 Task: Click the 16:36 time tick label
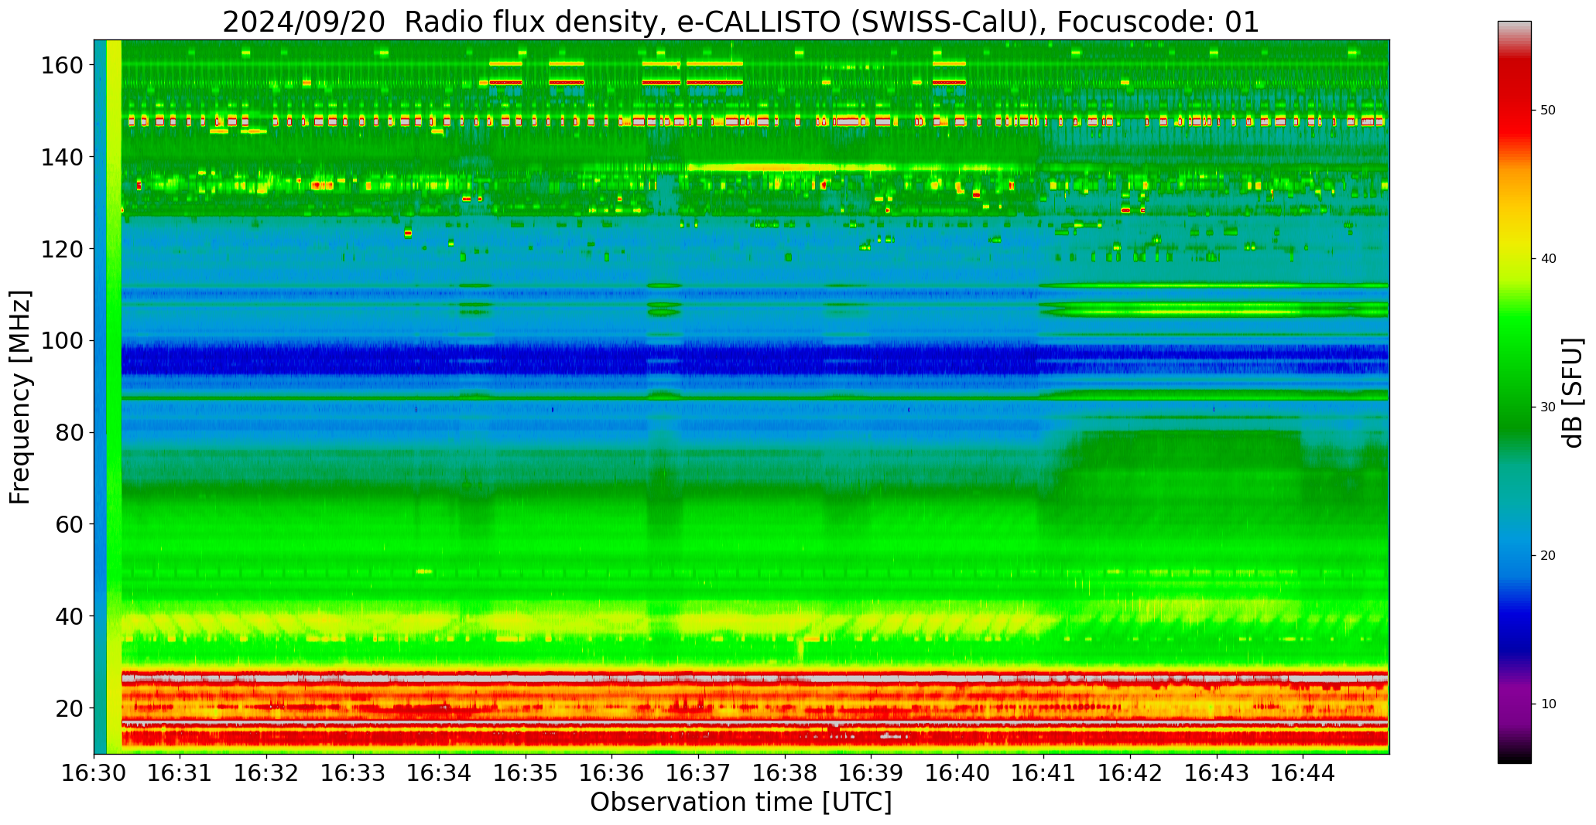click(612, 772)
